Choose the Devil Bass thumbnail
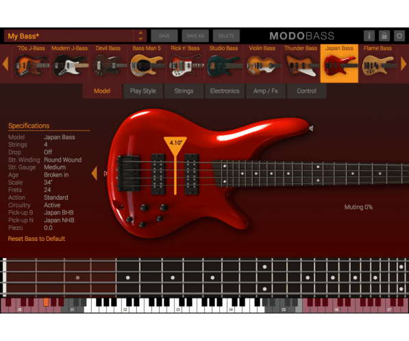 [x=108, y=64]
